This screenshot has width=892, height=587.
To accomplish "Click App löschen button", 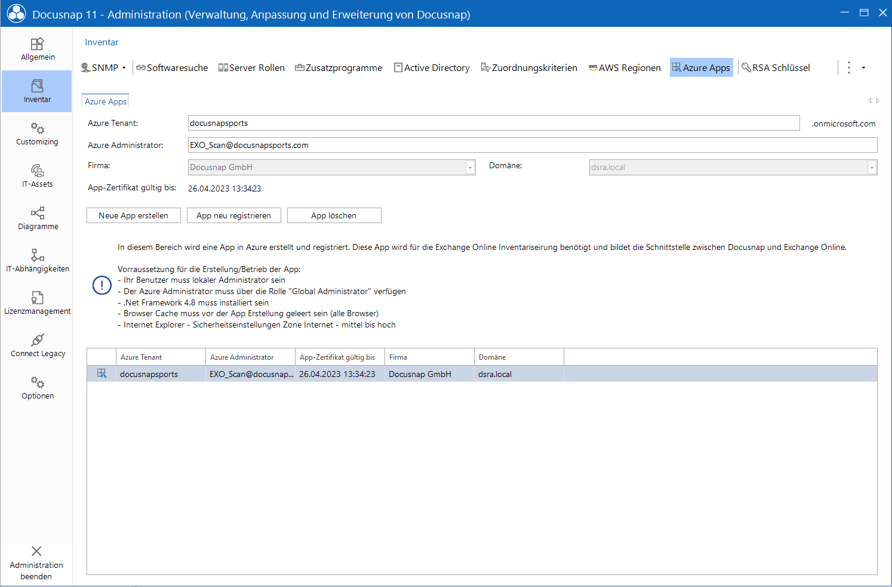I will click(334, 215).
